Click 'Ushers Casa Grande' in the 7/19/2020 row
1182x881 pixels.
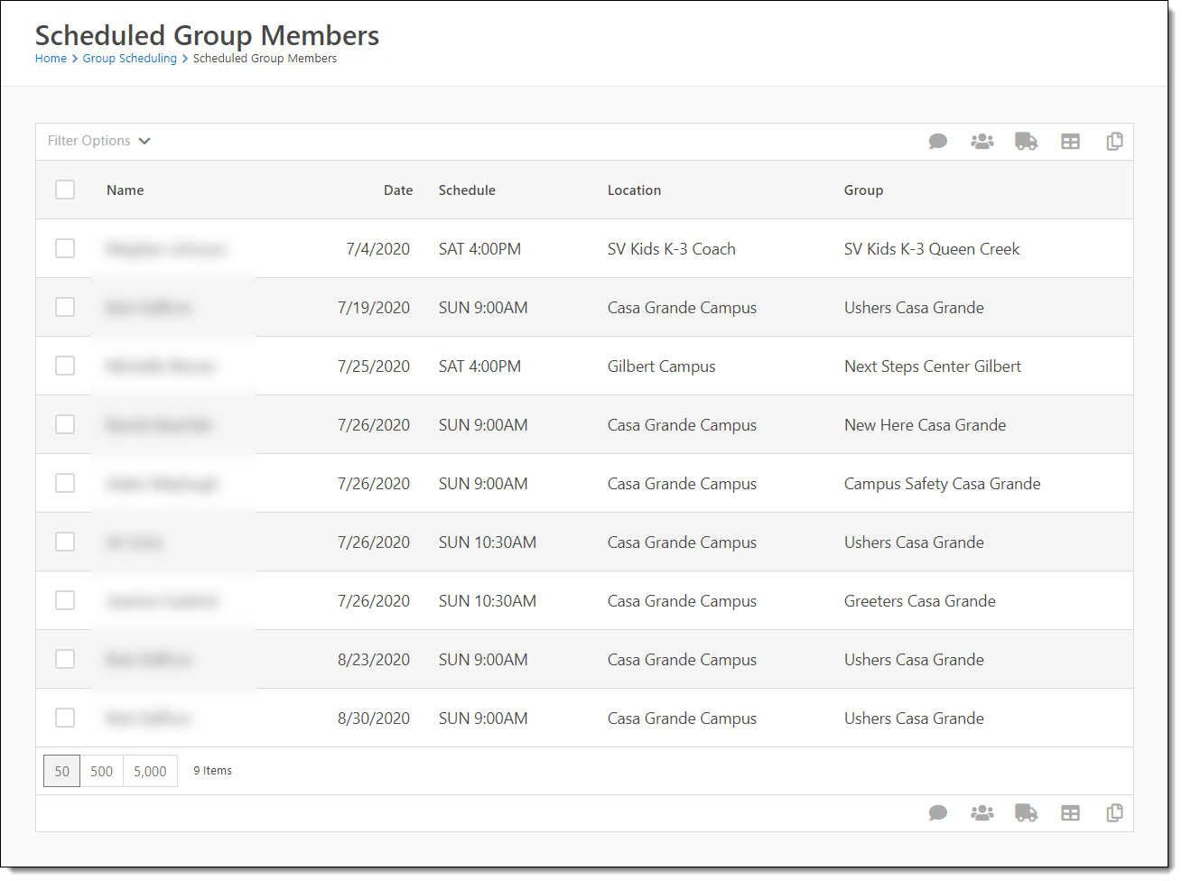[914, 308]
